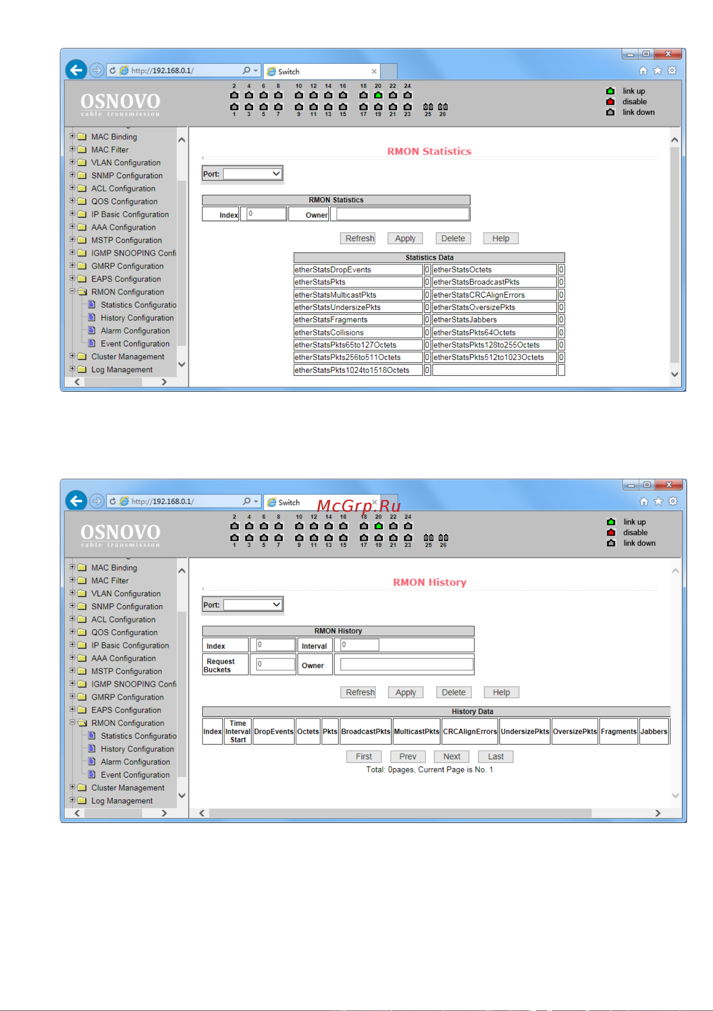Click address bar URL in top browser window
The width and height of the screenshot is (713, 1011).
(x=162, y=70)
